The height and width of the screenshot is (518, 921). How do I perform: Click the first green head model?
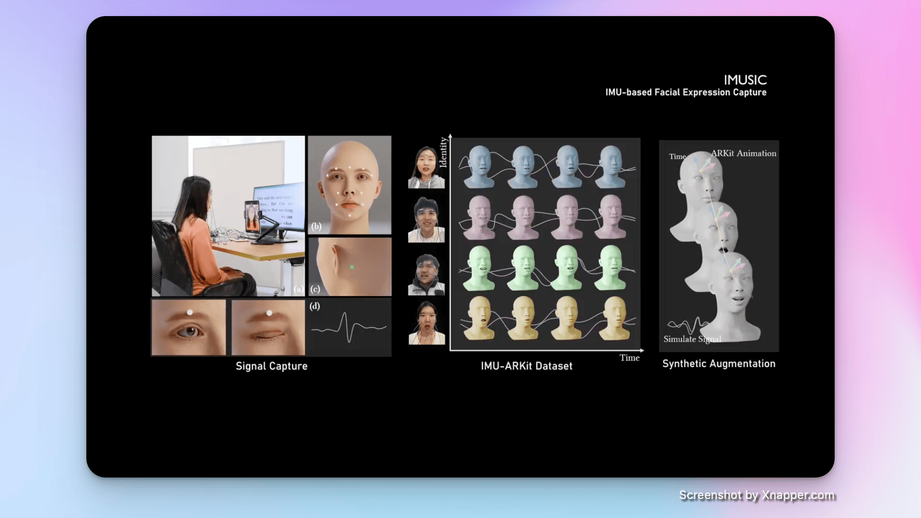tap(479, 268)
